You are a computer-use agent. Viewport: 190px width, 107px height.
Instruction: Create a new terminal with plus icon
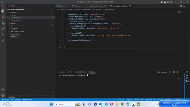coord(169,72)
